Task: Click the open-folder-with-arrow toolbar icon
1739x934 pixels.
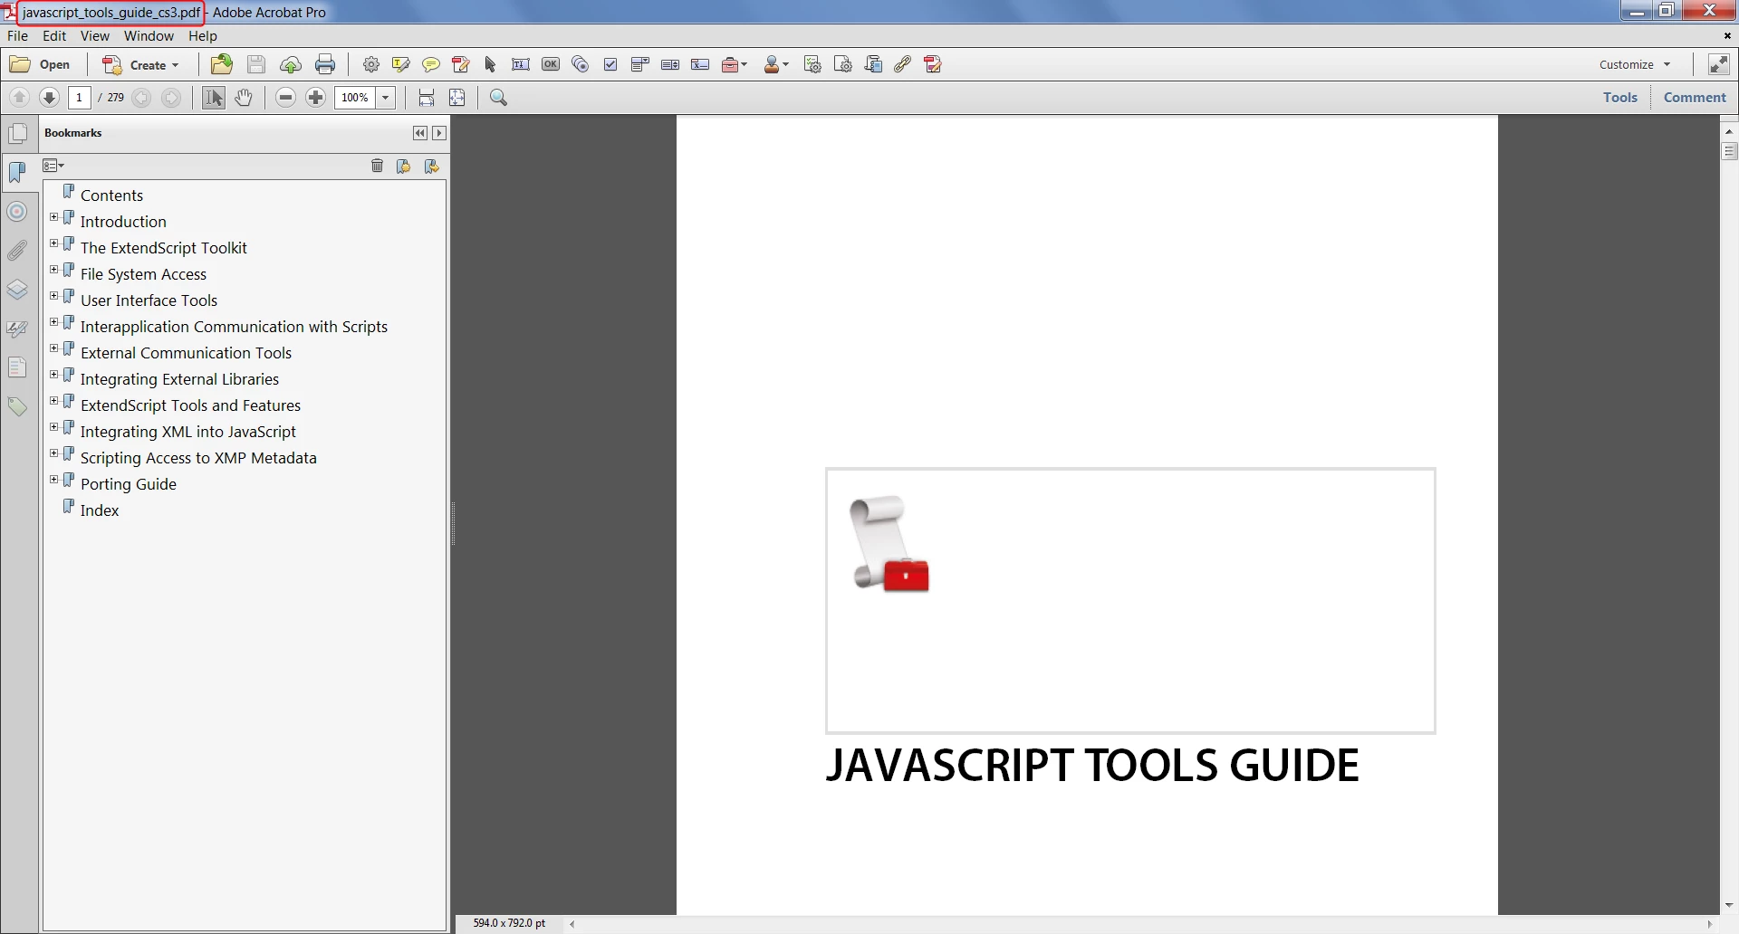Action: 221,64
